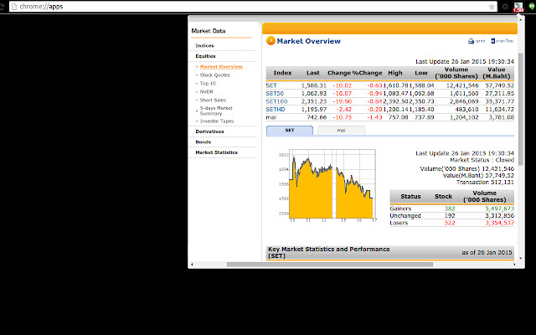Click the orange arrow icon beside Market Overview
This screenshot has width=536, height=335.
click(271, 40)
